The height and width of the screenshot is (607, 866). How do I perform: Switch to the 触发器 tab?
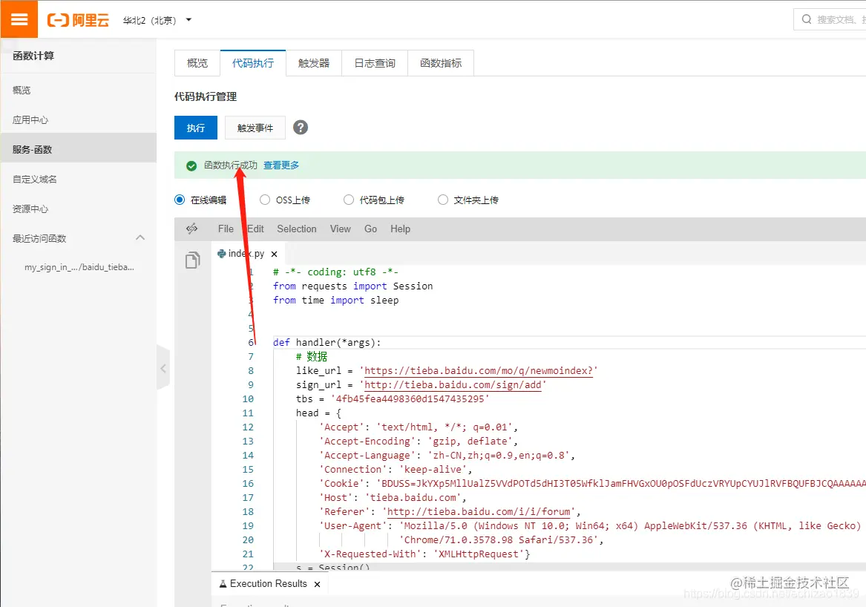[x=314, y=63]
